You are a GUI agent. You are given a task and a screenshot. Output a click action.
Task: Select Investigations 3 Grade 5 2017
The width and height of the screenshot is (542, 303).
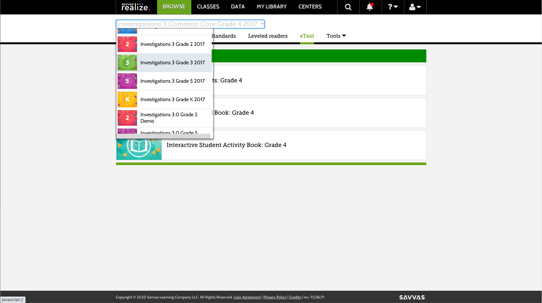[x=165, y=81]
